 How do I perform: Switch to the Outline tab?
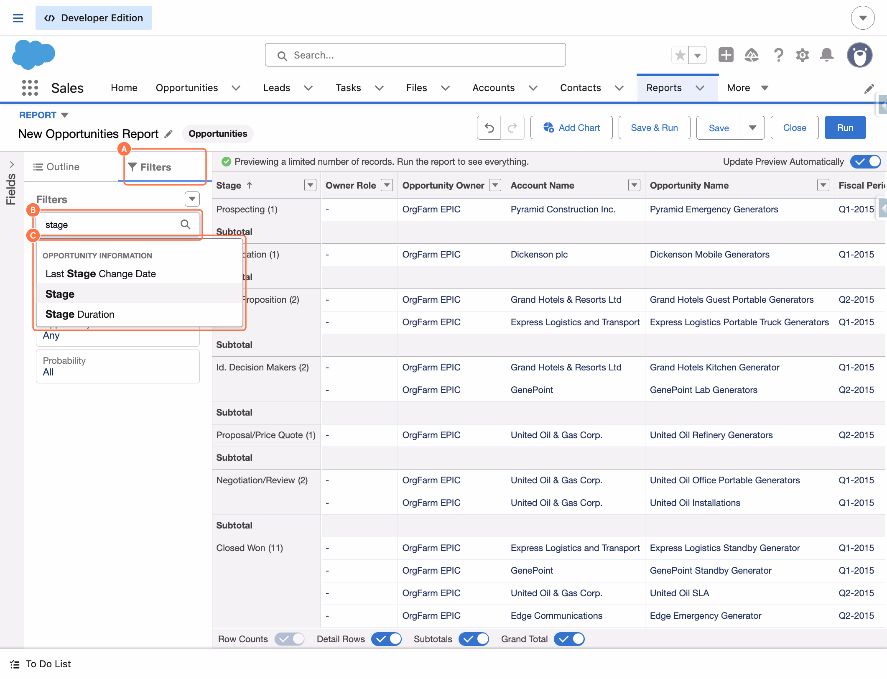tap(56, 167)
